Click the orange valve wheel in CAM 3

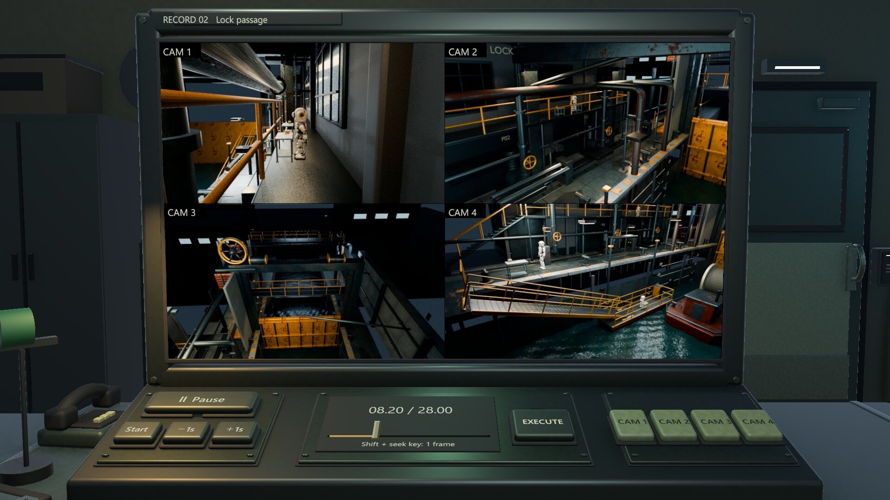233,251
